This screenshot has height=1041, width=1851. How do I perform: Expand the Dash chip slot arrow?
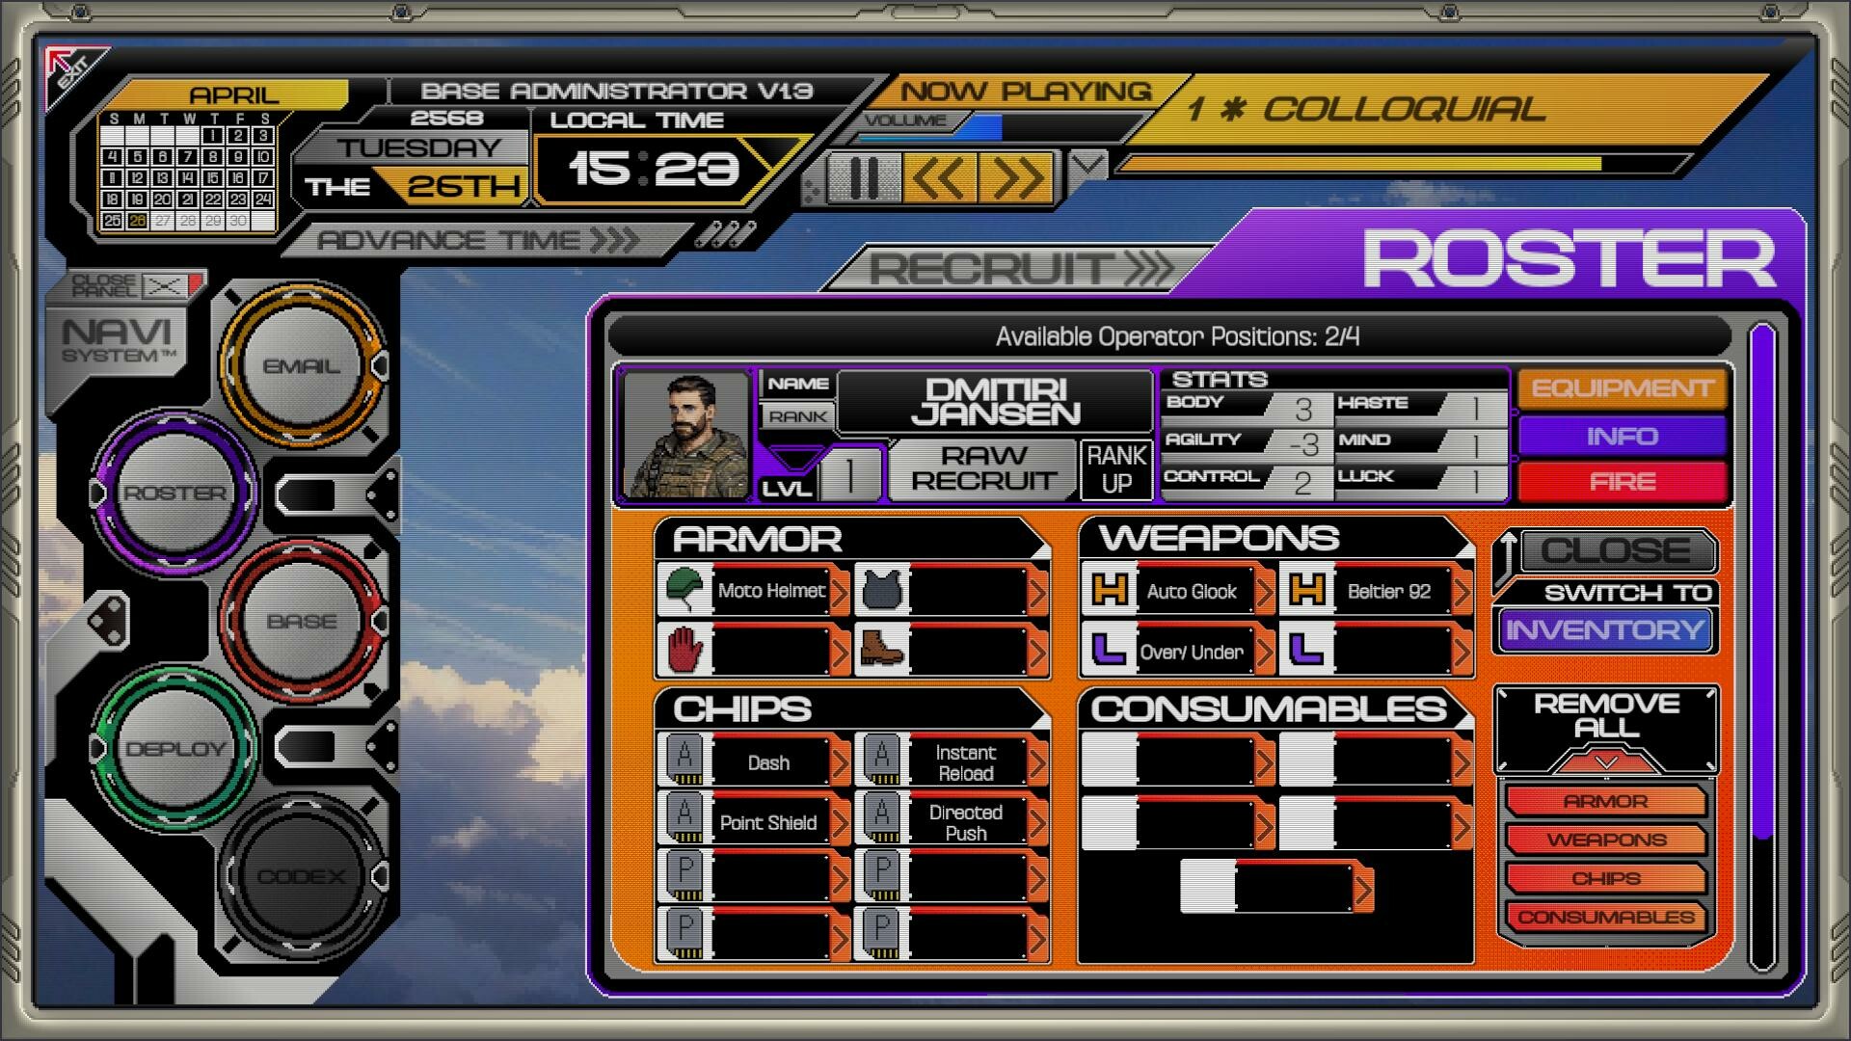coord(842,761)
